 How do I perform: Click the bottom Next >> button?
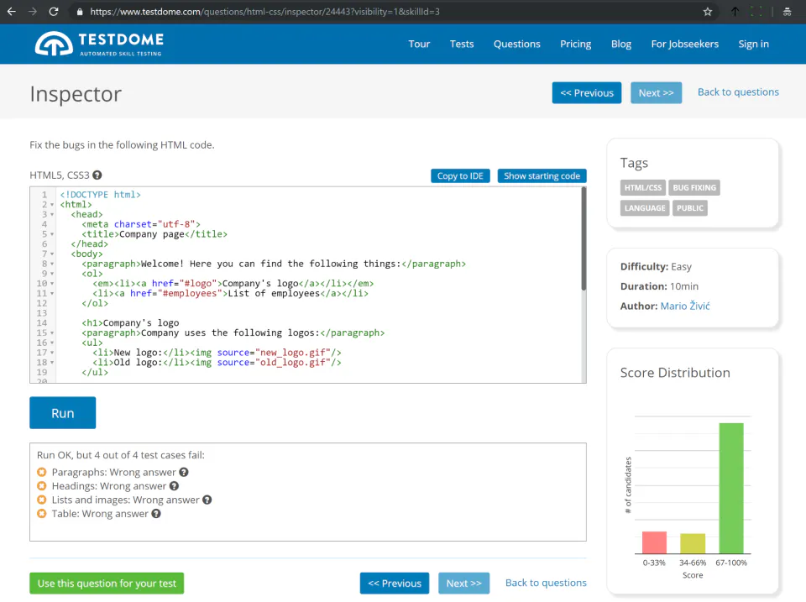(x=463, y=584)
